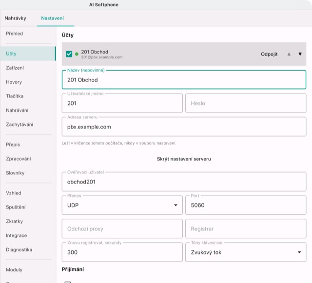Focus the Registrar field
Image resolution: width=312 pixels, height=283 pixels.
tap(246, 229)
